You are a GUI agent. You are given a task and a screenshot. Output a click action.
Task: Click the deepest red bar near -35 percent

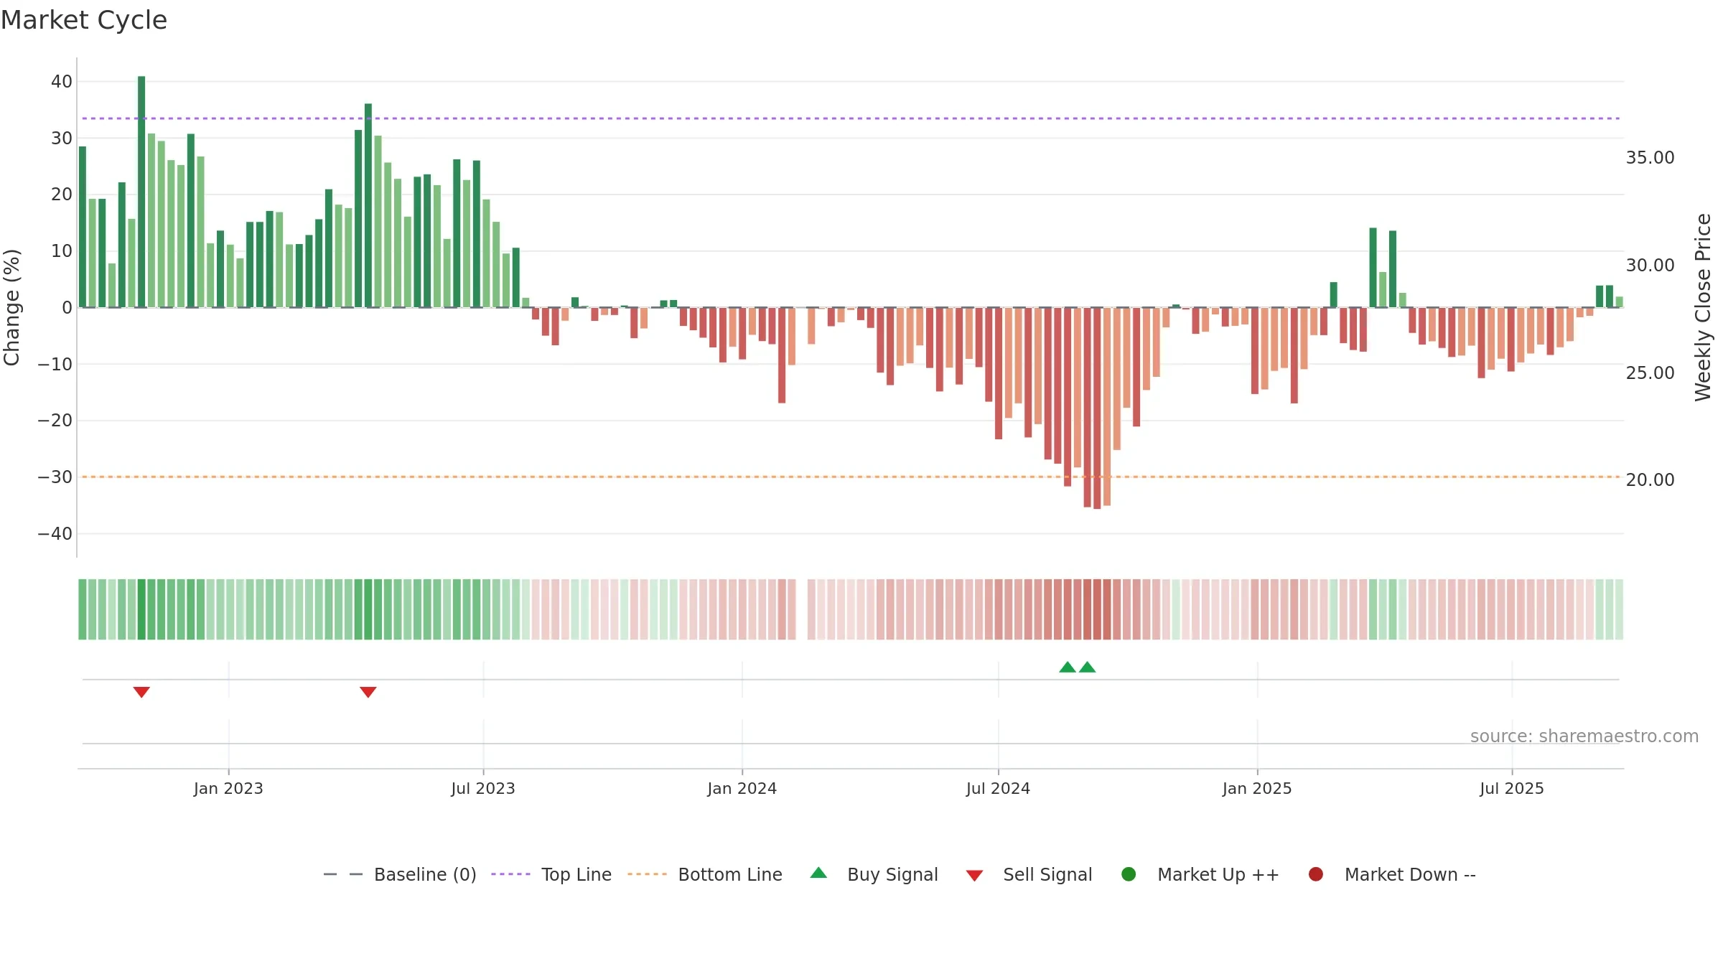(1097, 408)
